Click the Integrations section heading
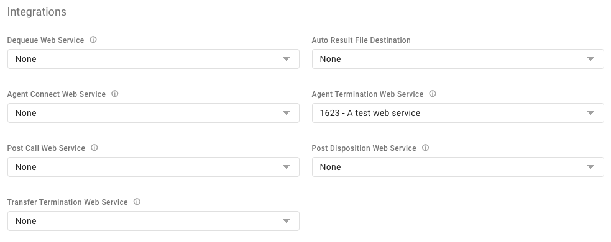The width and height of the screenshot is (611, 242). 37,12
